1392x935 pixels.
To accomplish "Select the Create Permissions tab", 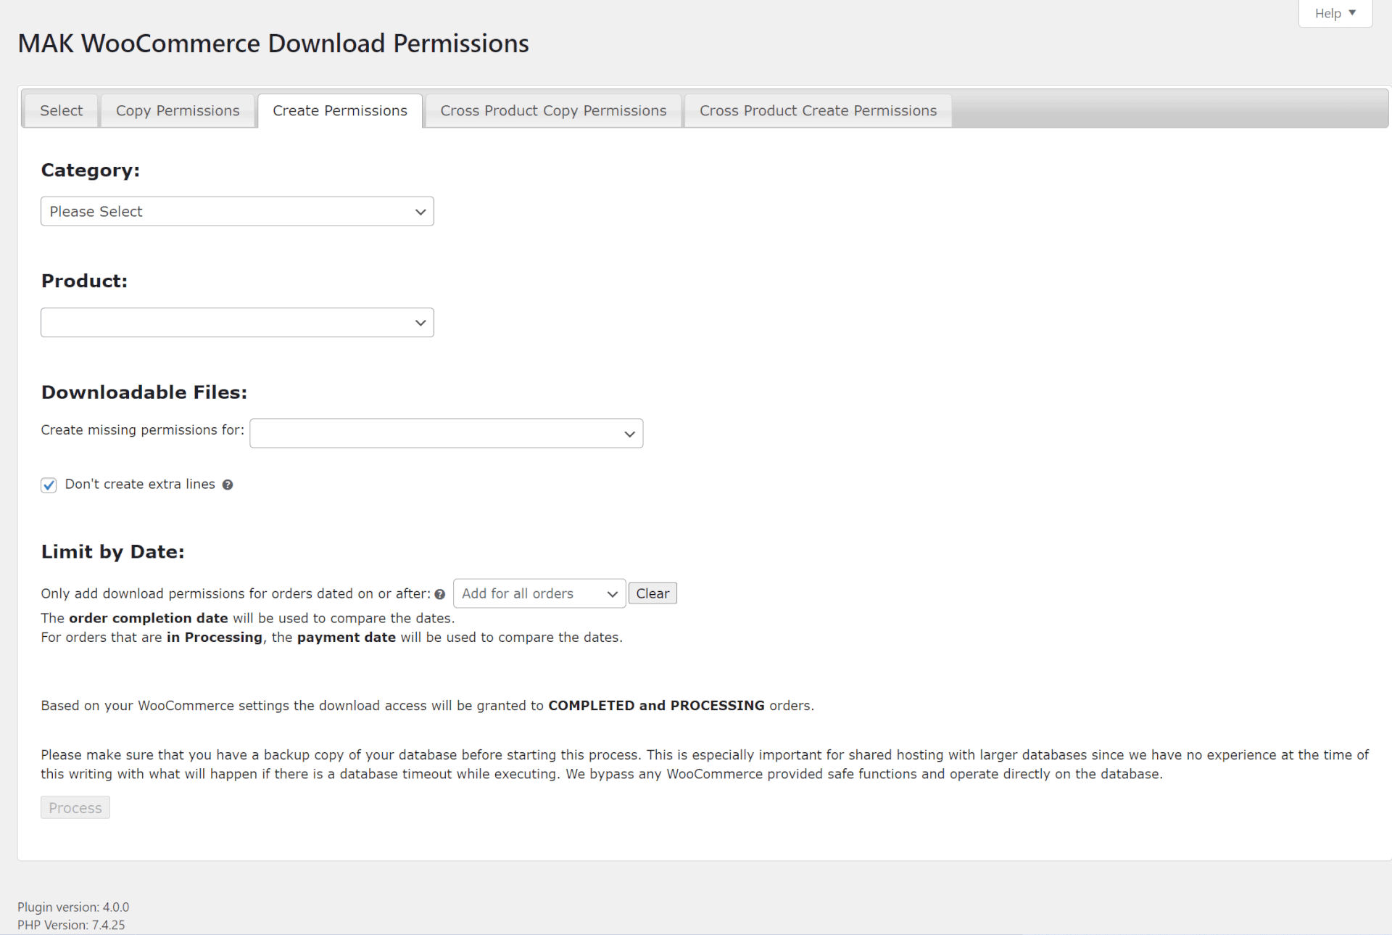I will tap(340, 111).
